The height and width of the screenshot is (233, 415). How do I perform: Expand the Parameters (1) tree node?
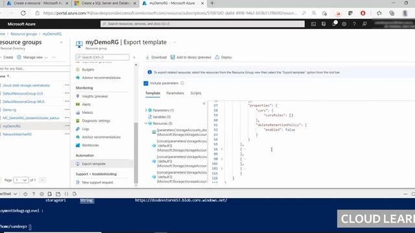tap(146, 110)
